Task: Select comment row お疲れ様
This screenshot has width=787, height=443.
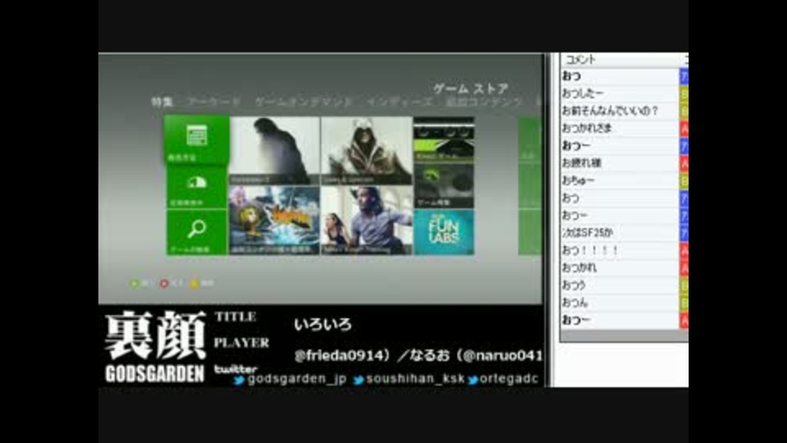Action: pyautogui.click(x=620, y=162)
